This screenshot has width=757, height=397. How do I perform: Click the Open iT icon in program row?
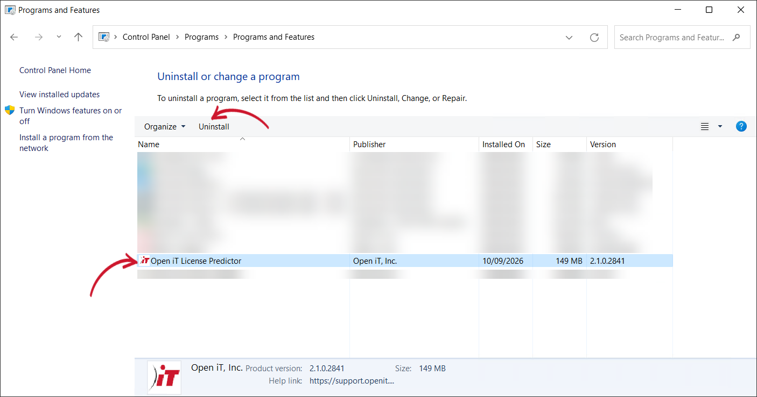pyautogui.click(x=144, y=261)
